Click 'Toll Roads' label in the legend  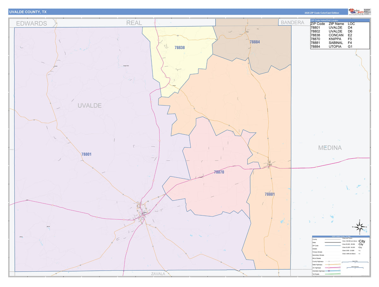316,274
